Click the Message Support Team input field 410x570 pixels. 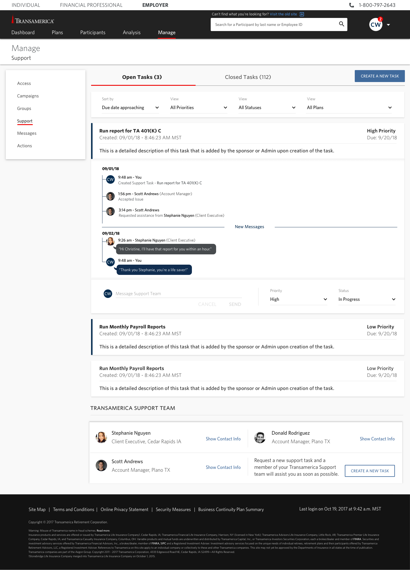pyautogui.click(x=179, y=294)
